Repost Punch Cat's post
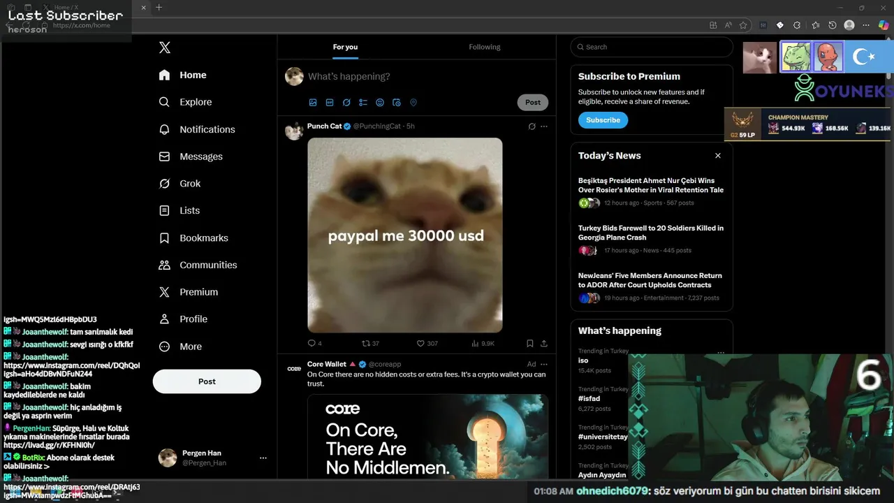This screenshot has height=503, width=894. (370, 343)
